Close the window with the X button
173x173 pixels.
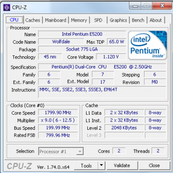point(162,6)
